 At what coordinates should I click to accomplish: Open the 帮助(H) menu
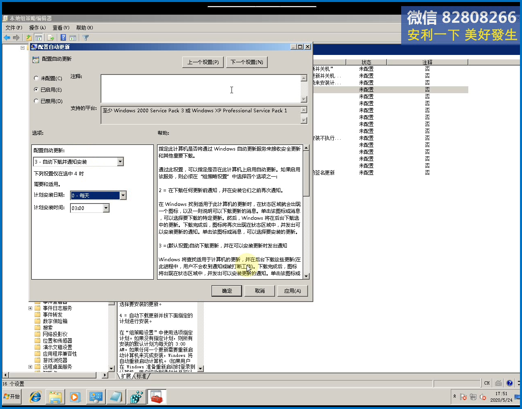85,28
